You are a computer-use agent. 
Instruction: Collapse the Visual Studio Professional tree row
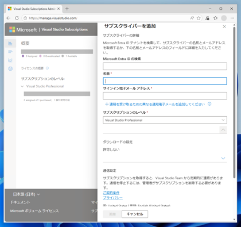click(x=22, y=86)
